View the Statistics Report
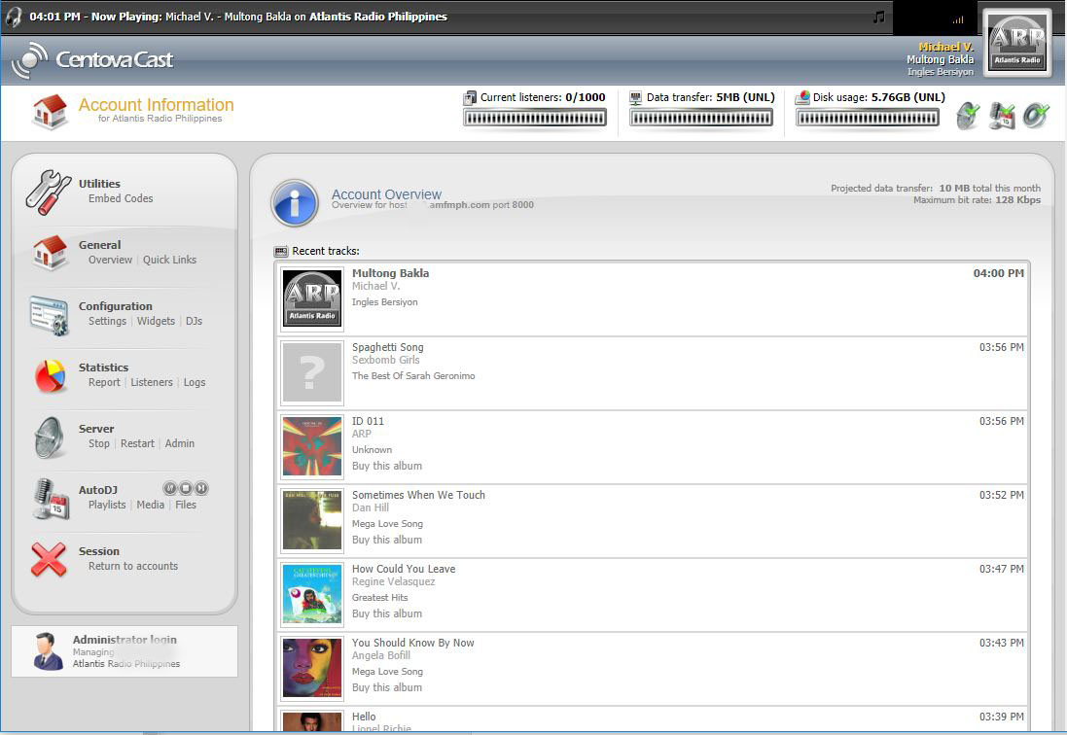1067x735 pixels. point(104,382)
